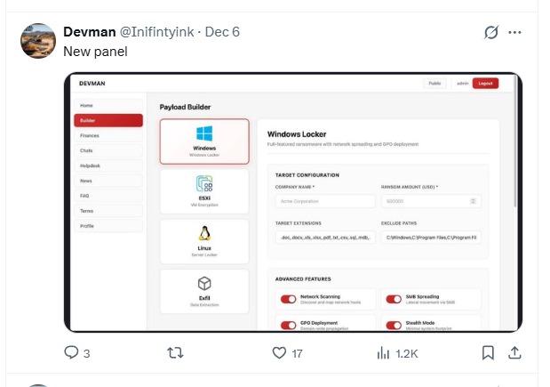Viewport: 550px width, 387px height.
Task: Click the Grok icon beside the post date
Action: click(x=490, y=32)
